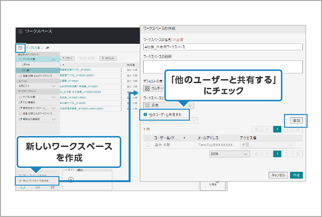This screenshot has width=322, height=217.
Task: Go to last page in bottom pagination
Action: pyautogui.click(x=298, y=154)
